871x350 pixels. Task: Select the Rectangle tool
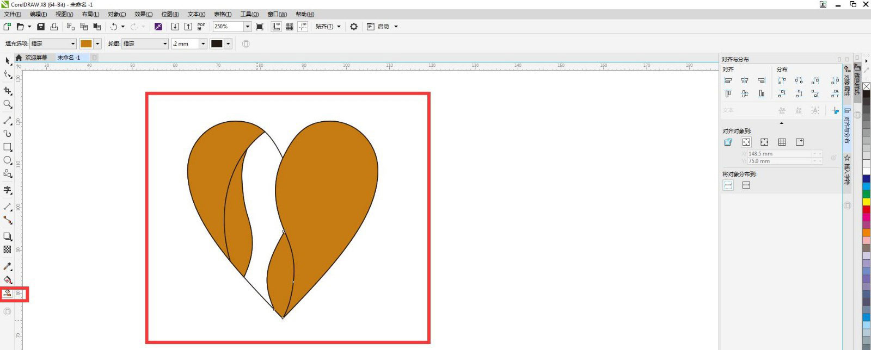pos(8,147)
